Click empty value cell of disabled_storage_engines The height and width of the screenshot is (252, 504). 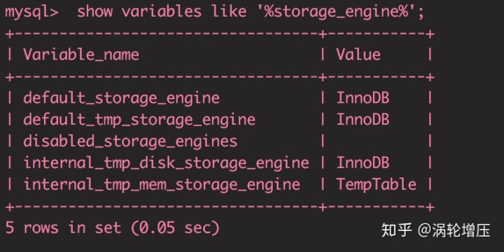[x=376, y=142]
